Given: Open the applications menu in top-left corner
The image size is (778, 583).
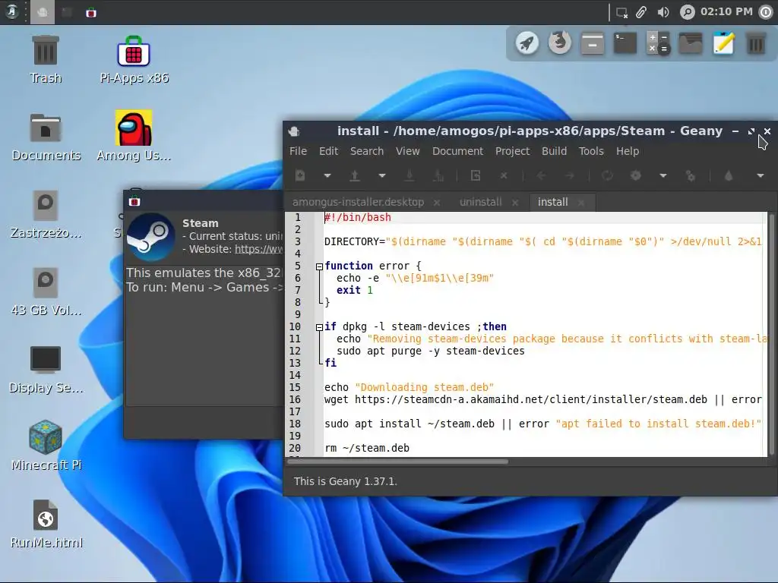Looking at the screenshot, I should coord(11,11).
